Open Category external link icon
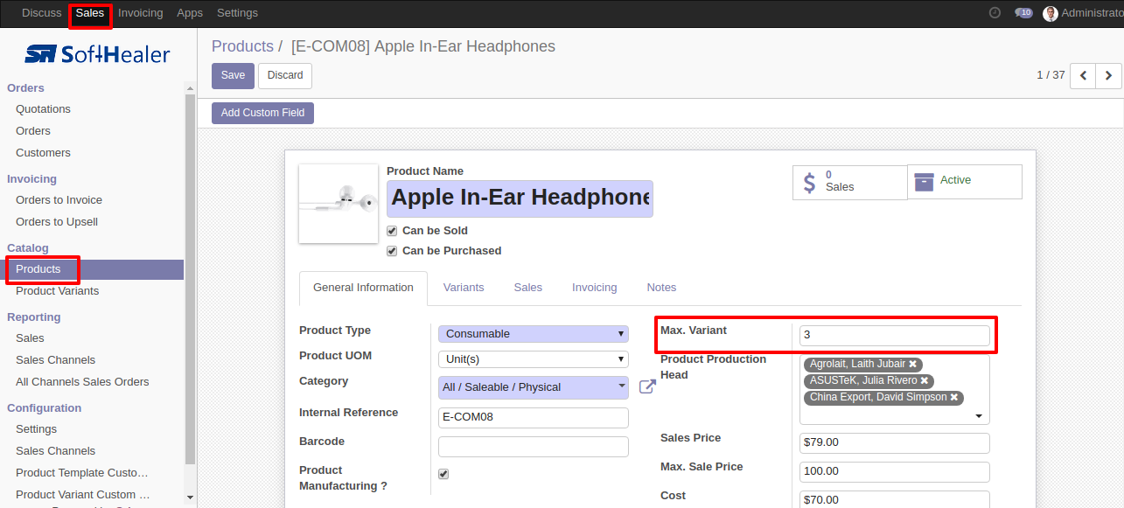The height and width of the screenshot is (508, 1124). click(x=647, y=386)
